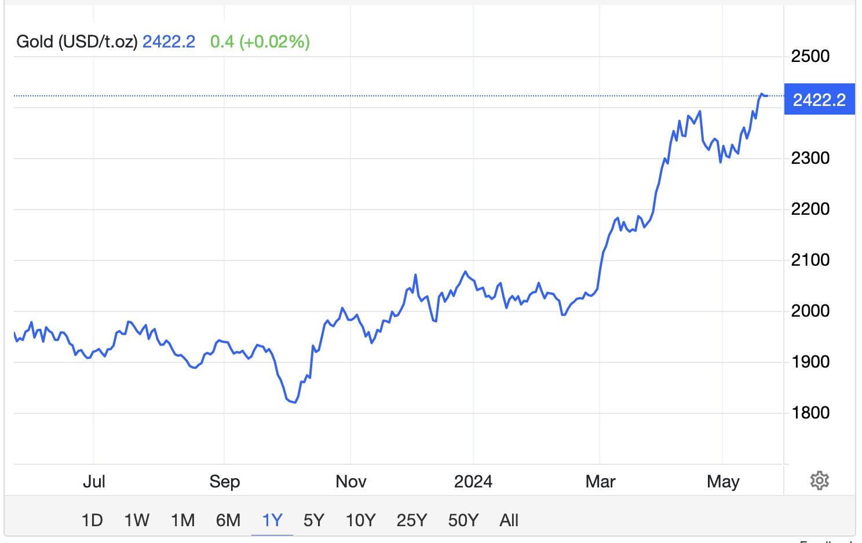
Task: Select the 6M time range
Action: [x=228, y=520]
